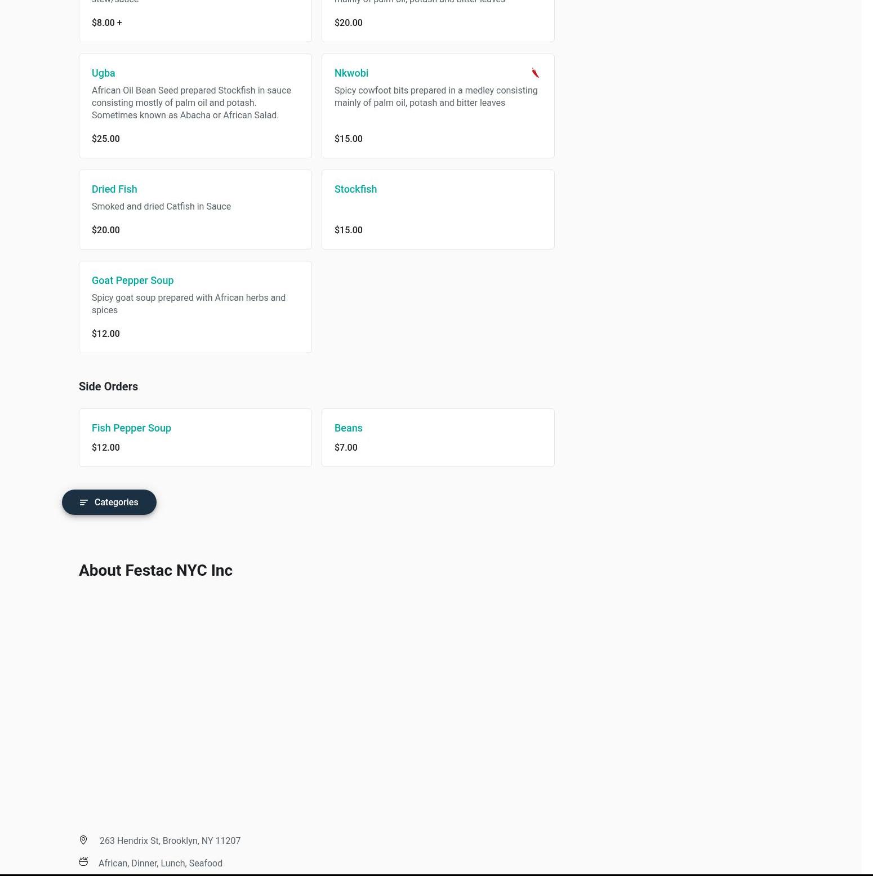Open the Categories menu button
Screen dimensions: 873x876
pyautogui.click(x=109, y=502)
